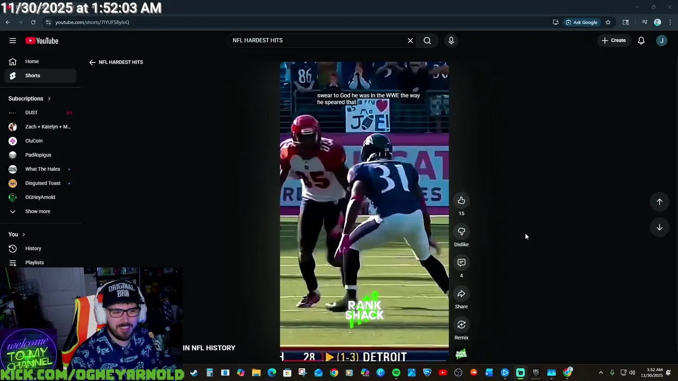Open the YouTube hamburger guide menu
This screenshot has height=381, width=678.
[x=13, y=41]
